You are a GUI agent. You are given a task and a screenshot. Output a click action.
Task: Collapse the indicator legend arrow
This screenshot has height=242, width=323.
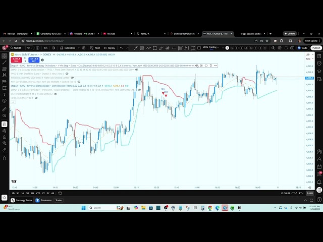click(x=13, y=102)
